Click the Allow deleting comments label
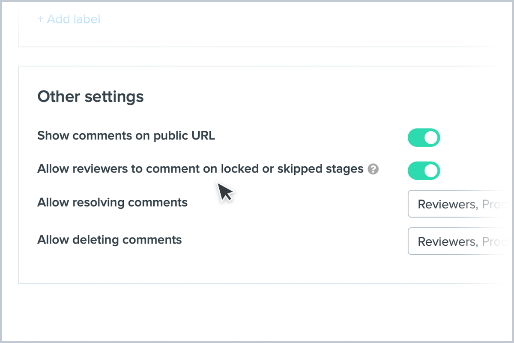 tap(109, 239)
